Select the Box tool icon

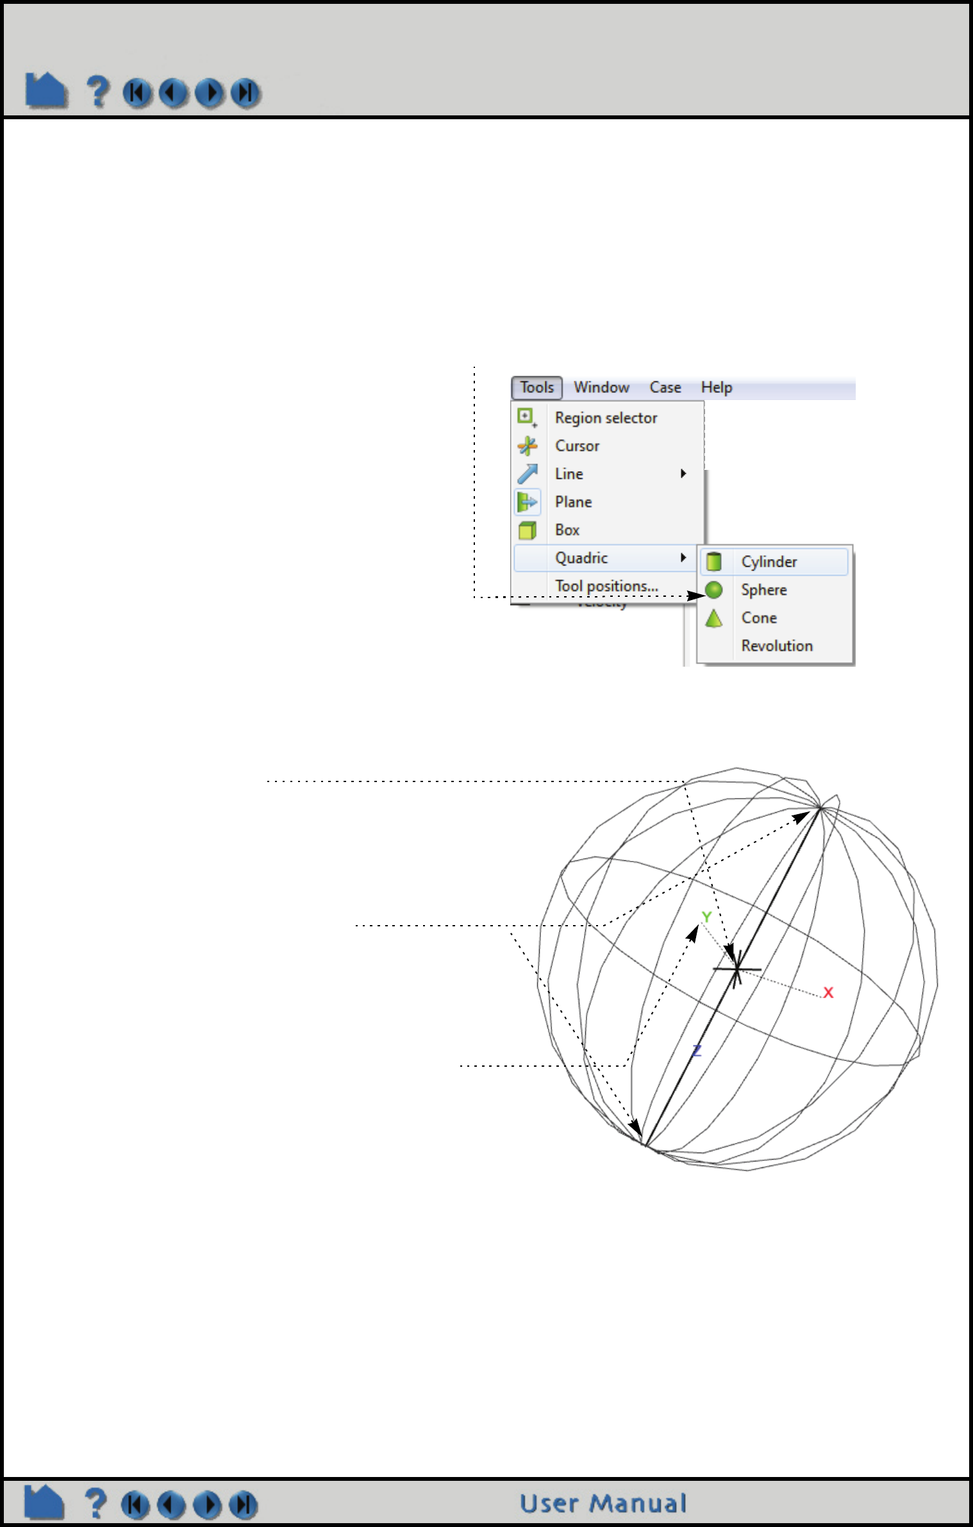coord(528,530)
